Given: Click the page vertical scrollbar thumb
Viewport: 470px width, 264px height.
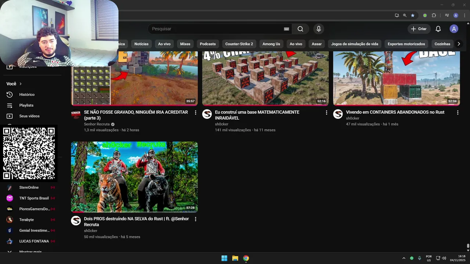Looking at the screenshot, I should (468, 246).
